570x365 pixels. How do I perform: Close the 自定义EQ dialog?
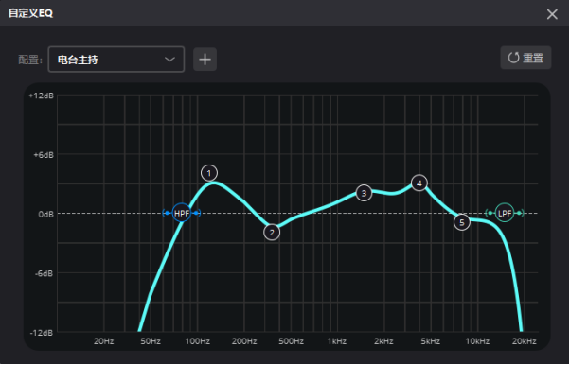[552, 14]
